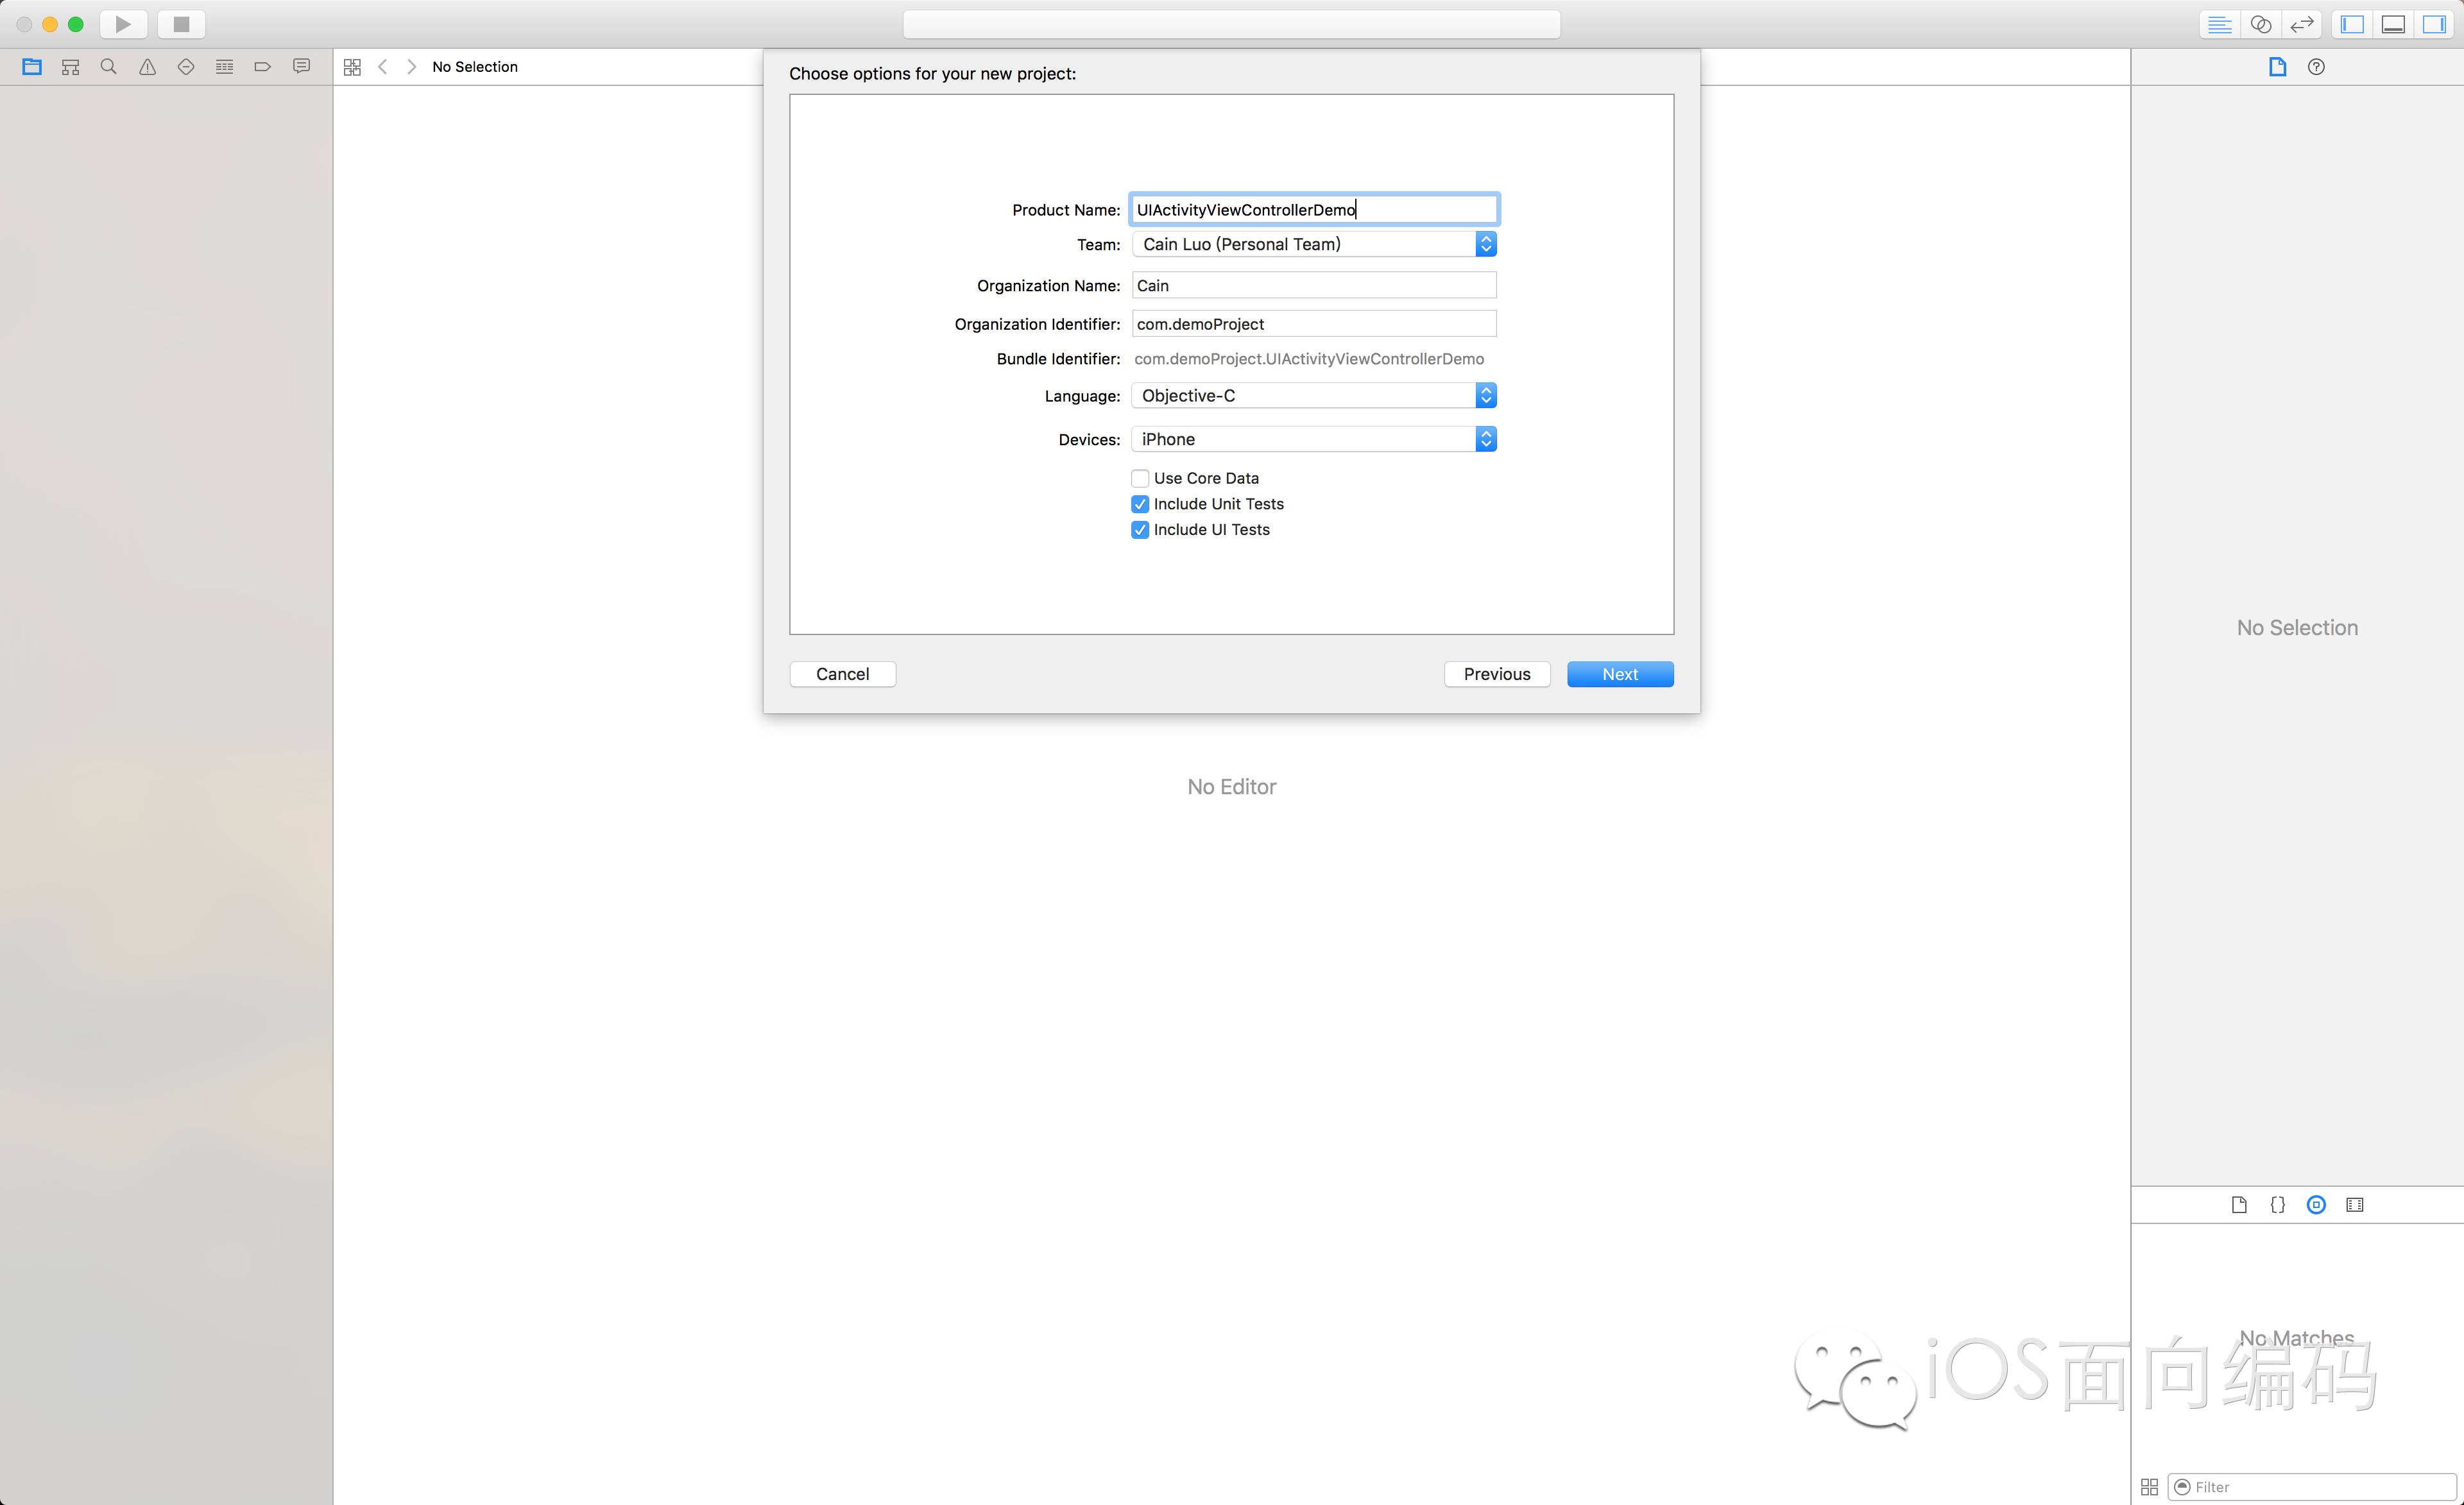Image resolution: width=2464 pixels, height=1505 pixels.
Task: Uncheck Include UI Tests
Action: 1140,530
